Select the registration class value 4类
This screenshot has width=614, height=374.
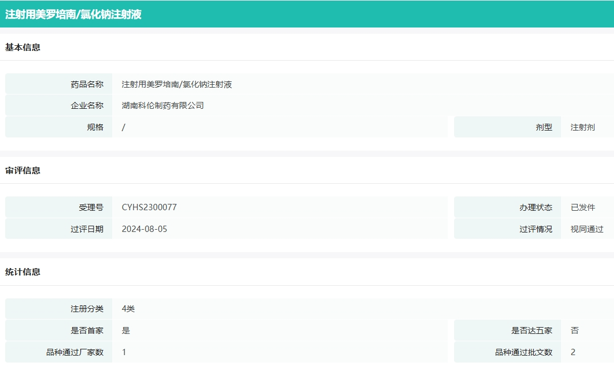[128, 309]
